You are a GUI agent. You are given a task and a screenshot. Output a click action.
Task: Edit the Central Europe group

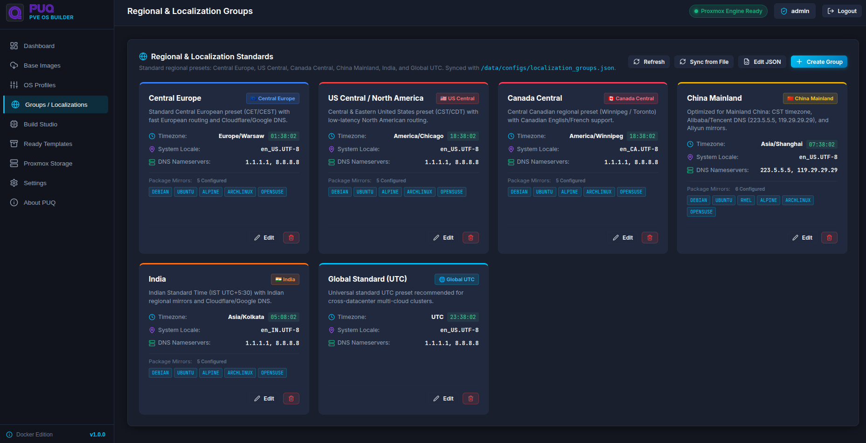tap(264, 238)
